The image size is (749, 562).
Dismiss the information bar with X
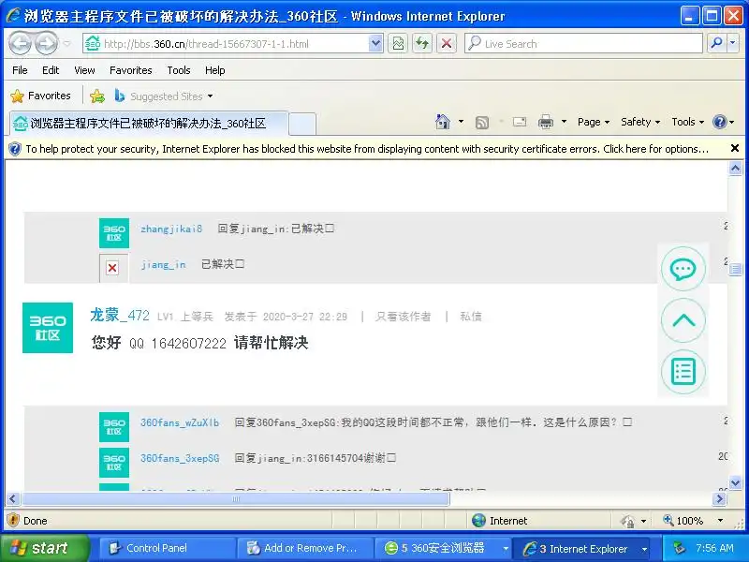[x=735, y=148]
